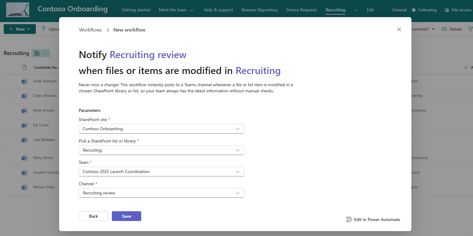This screenshot has width=473, height=236.
Task: Click the Kai Carter file name
Action: coord(41,125)
